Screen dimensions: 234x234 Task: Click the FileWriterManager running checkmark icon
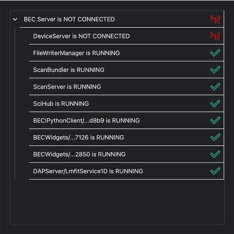[215, 53]
